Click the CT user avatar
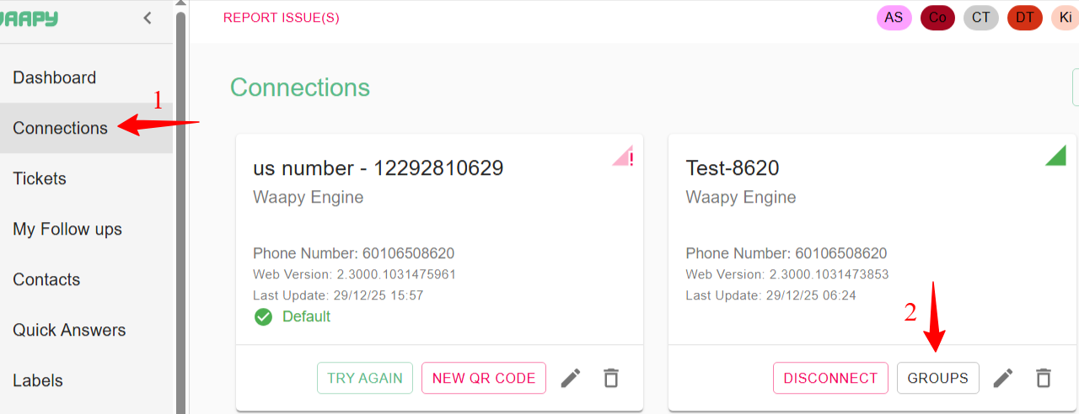Viewport: 1079px width, 414px height. [x=980, y=18]
